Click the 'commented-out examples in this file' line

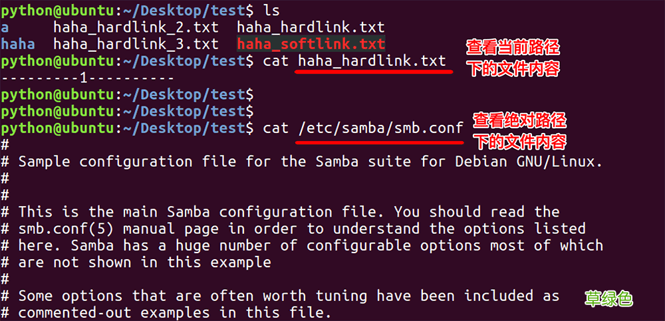click(x=174, y=312)
